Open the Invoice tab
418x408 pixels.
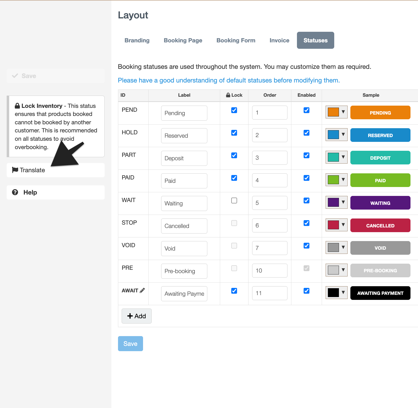pyautogui.click(x=279, y=40)
